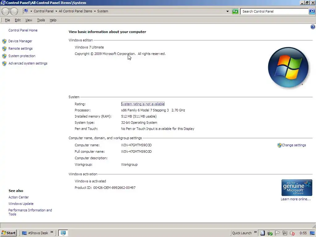This screenshot has width=316, height=237.
Task: Click the search magnifier button
Action: pos(312,11)
